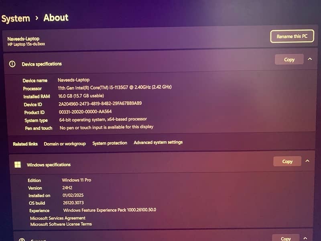Image resolution: width=321 pixels, height=241 pixels.
Task: Click the About page title
Action: click(56, 18)
